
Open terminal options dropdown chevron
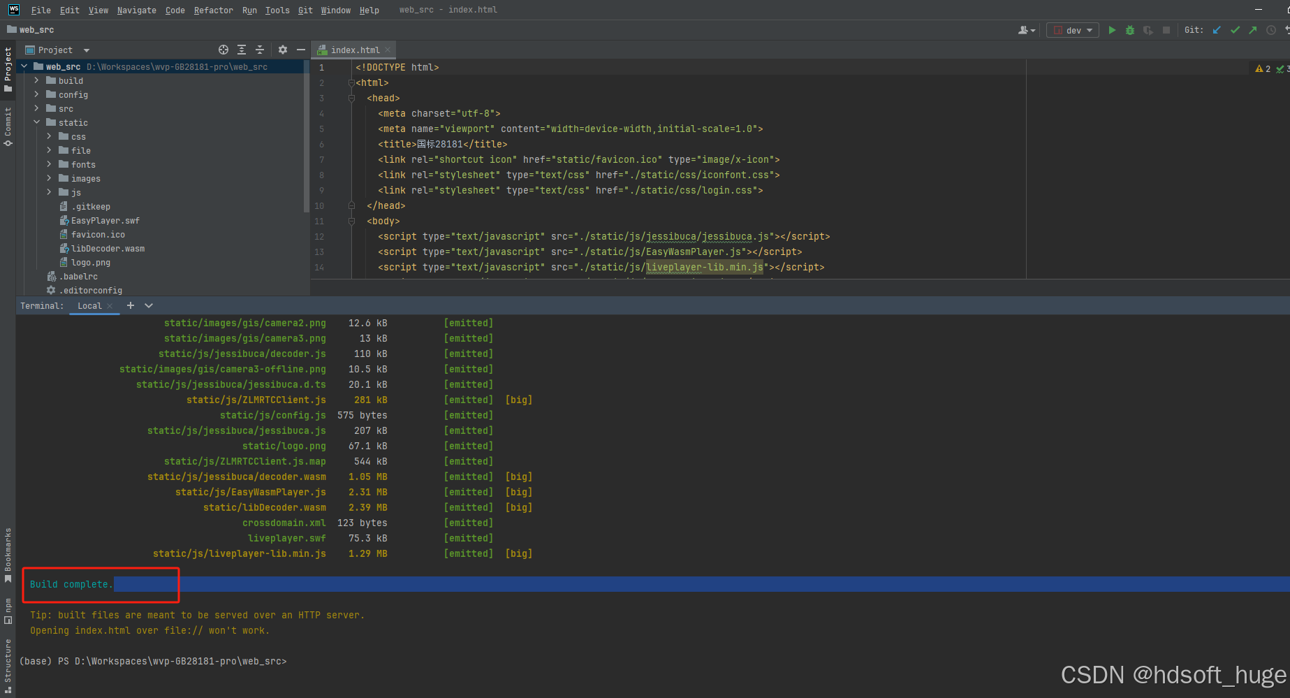149,305
